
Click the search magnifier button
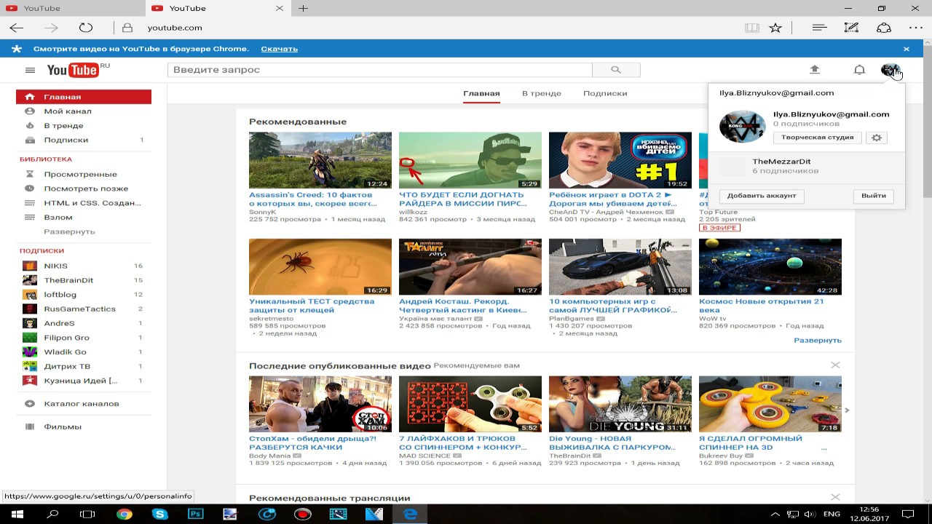click(x=616, y=70)
